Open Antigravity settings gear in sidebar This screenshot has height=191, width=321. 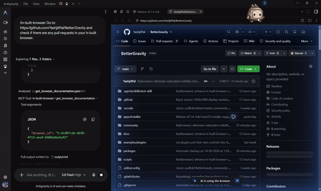(5, 177)
